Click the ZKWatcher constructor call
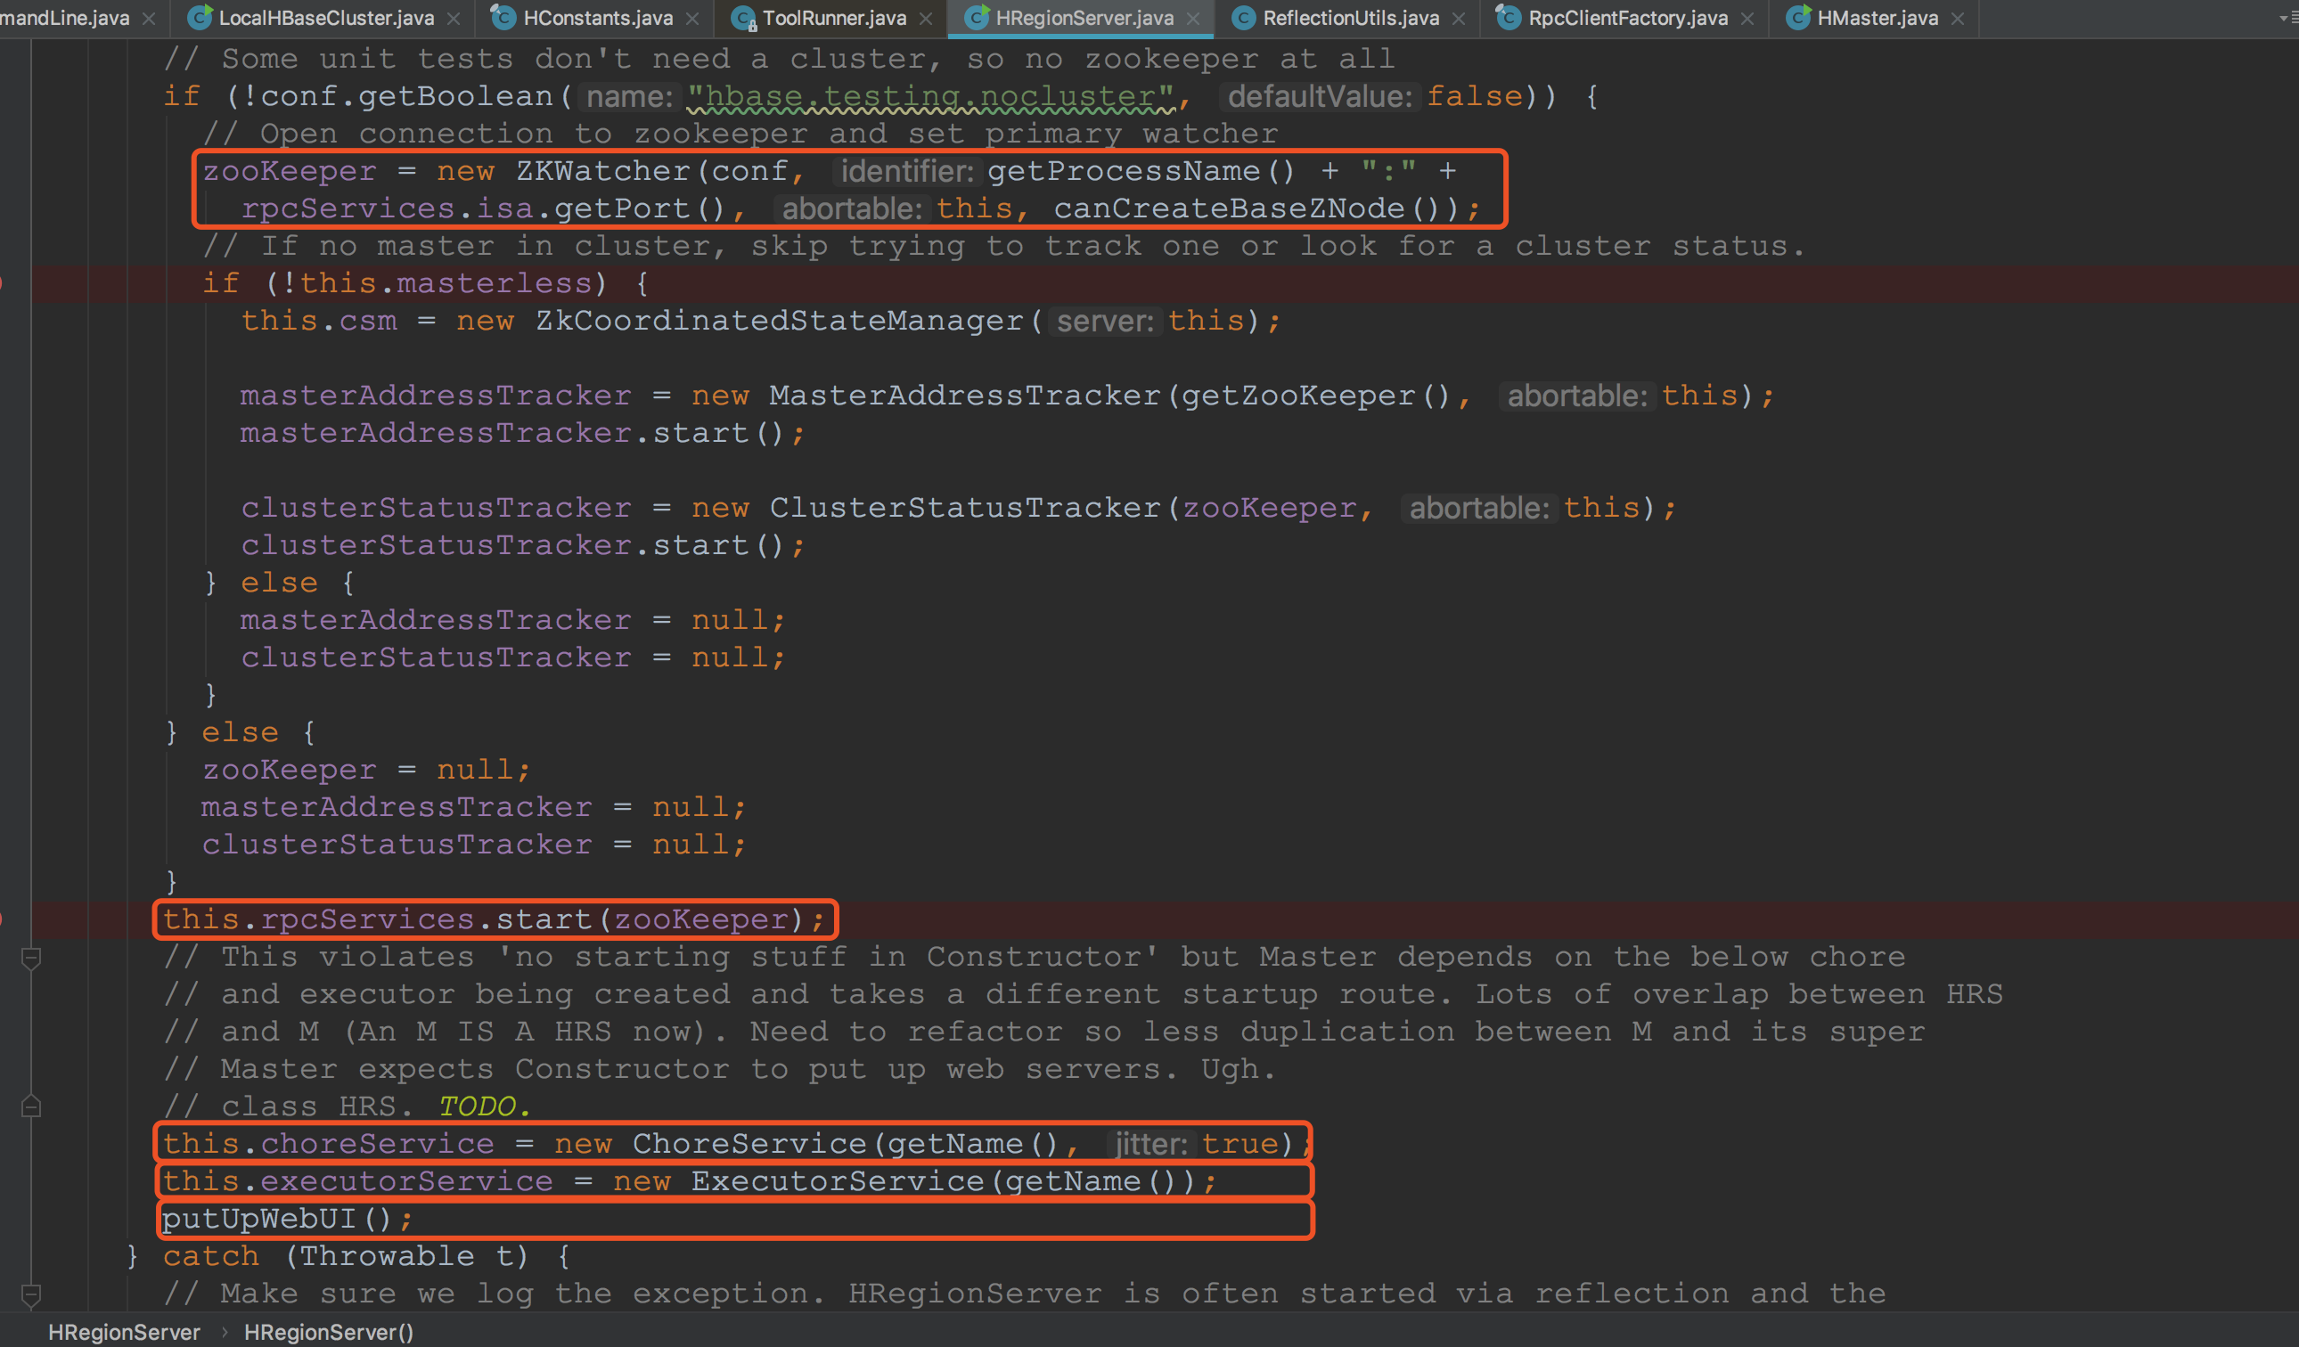Screen dimensions: 2299x1347 602,170
